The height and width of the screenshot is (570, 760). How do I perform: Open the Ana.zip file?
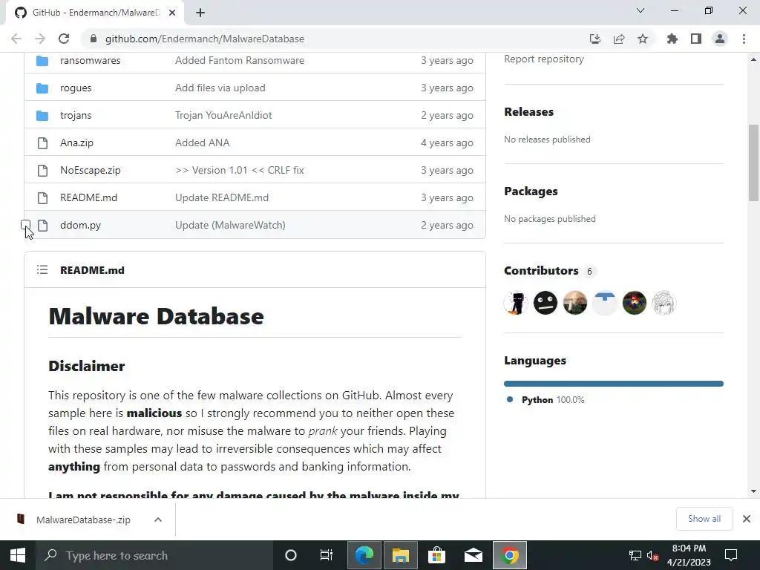[76, 143]
